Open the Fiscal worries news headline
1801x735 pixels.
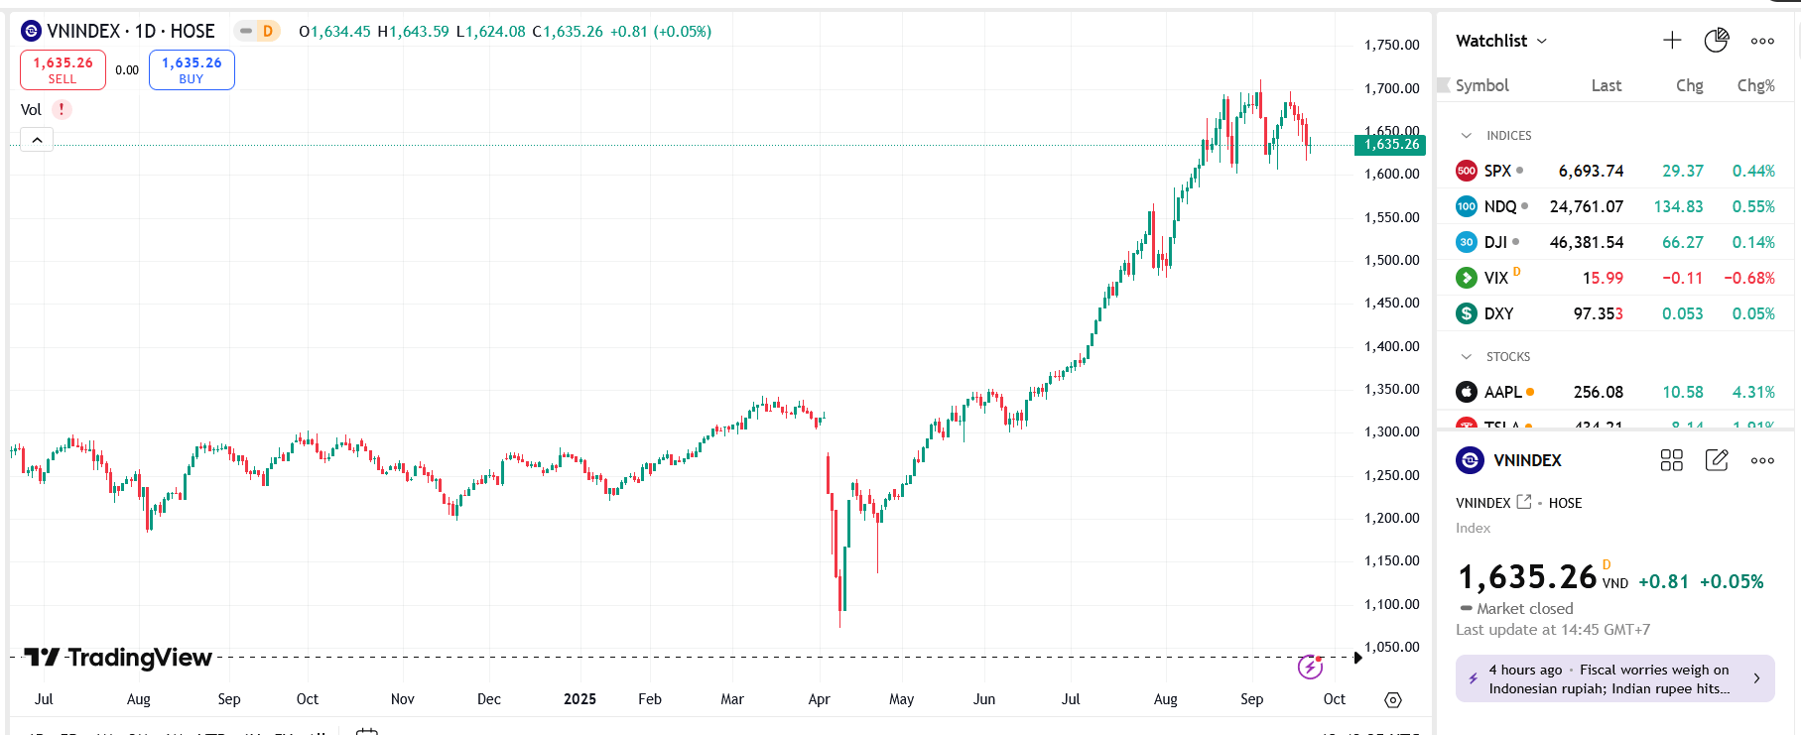[1614, 679]
